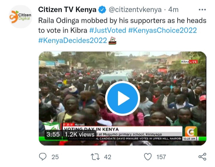This screenshot has height=167, width=215.
Task: Click the 1.2K views label
Action: (80, 135)
